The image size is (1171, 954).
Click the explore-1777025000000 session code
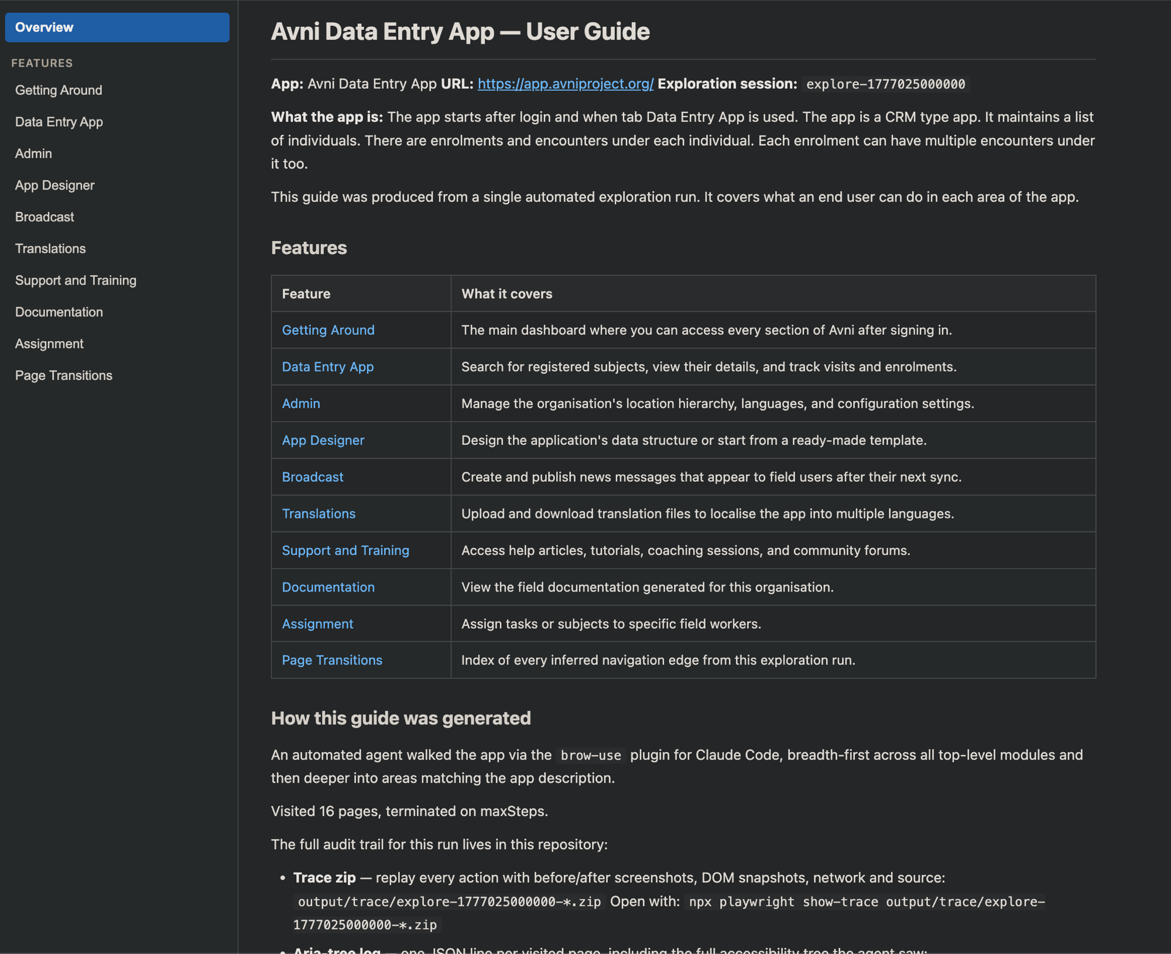pyautogui.click(x=886, y=84)
